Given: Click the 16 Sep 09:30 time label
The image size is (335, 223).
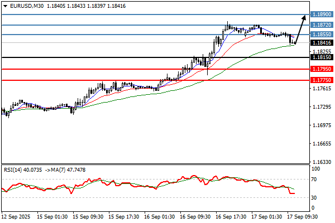Looking at the screenshot, I should [195, 217].
